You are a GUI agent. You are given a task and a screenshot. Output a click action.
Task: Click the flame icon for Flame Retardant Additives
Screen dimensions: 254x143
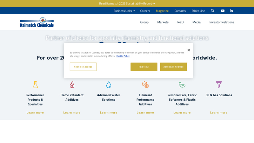tap(72, 85)
